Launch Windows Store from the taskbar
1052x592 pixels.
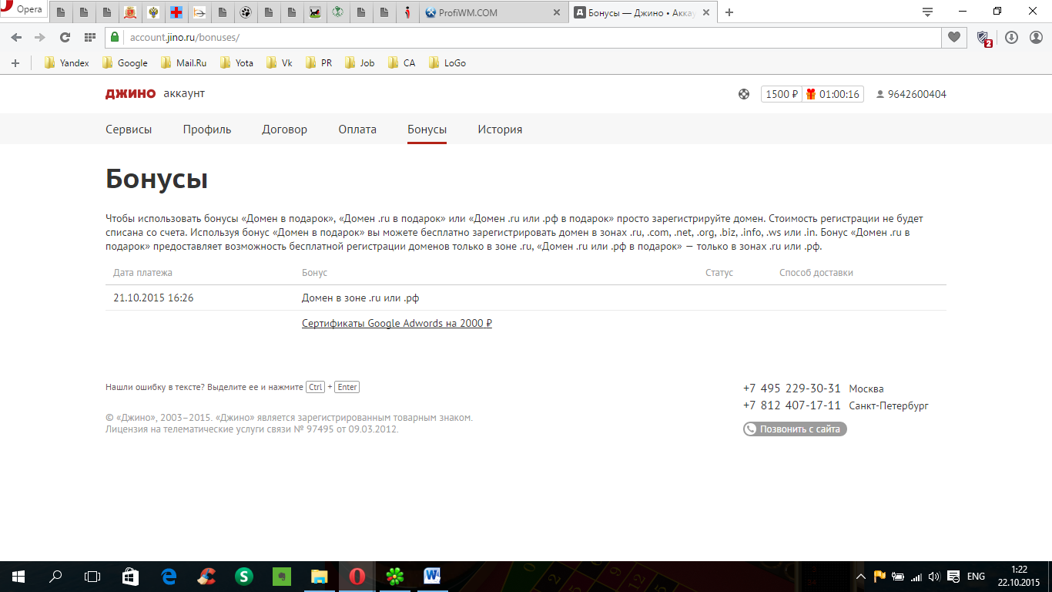tap(131, 576)
